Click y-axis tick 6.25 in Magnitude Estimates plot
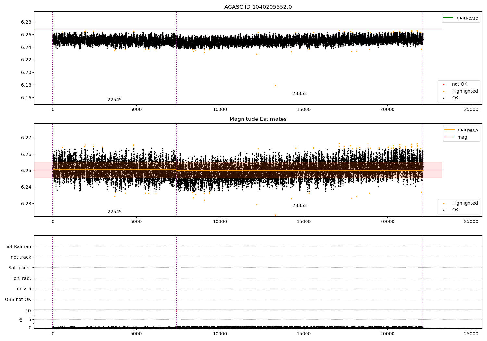Image resolution: width=487 pixels, height=341 pixels. tap(26, 171)
